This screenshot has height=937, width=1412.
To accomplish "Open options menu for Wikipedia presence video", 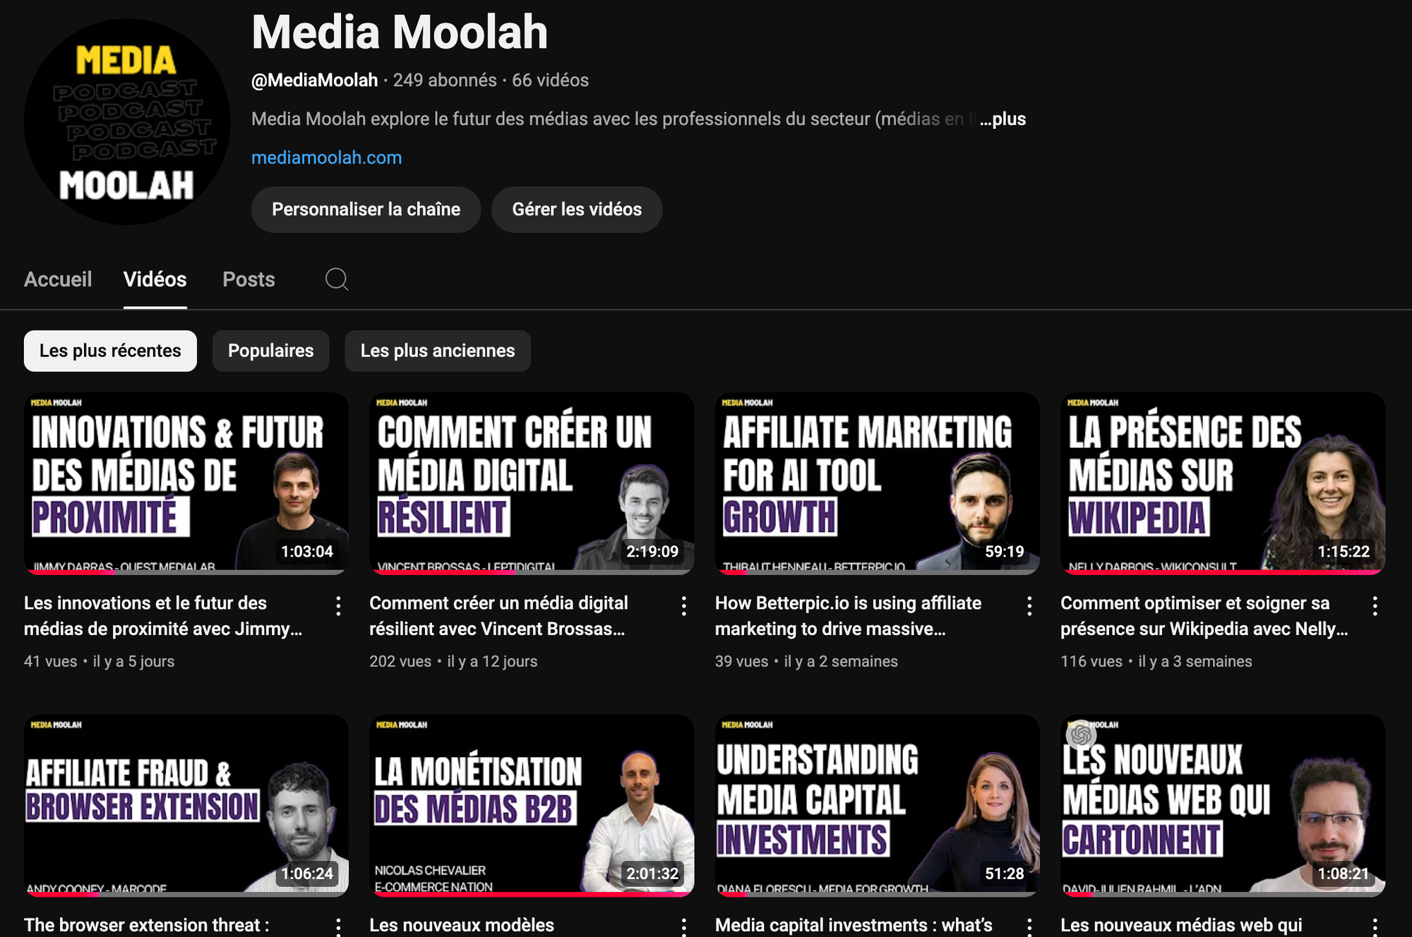I will click(x=1375, y=606).
